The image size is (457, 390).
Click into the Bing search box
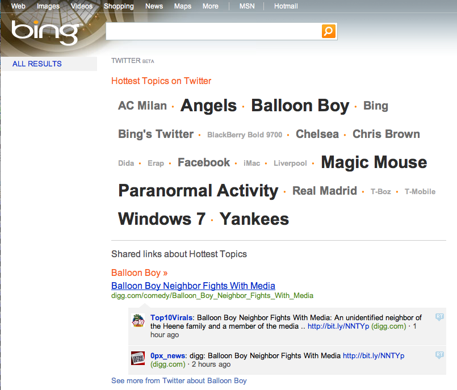tap(213, 31)
